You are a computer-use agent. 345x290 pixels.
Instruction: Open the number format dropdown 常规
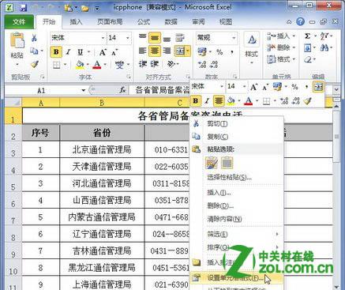click(x=234, y=38)
